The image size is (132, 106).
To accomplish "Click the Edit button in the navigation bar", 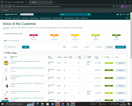I will click(127, 18).
